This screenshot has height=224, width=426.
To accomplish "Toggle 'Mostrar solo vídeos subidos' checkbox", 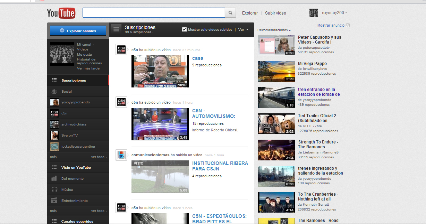I will 185,29.
